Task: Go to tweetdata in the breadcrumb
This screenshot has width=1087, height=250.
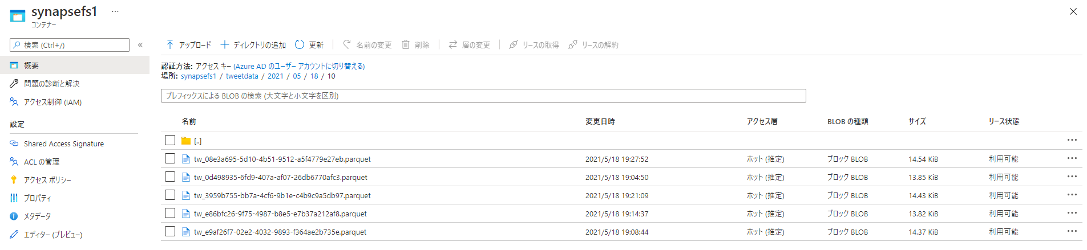Action: click(x=242, y=76)
